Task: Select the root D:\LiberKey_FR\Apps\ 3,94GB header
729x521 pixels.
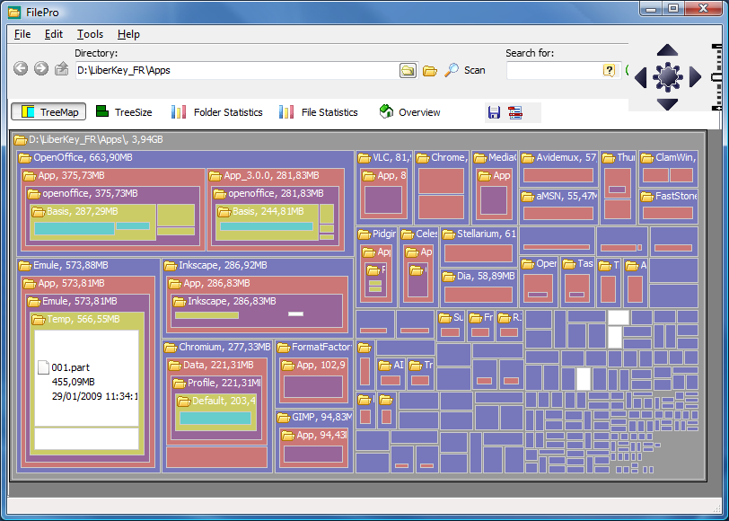Action: 88,139
